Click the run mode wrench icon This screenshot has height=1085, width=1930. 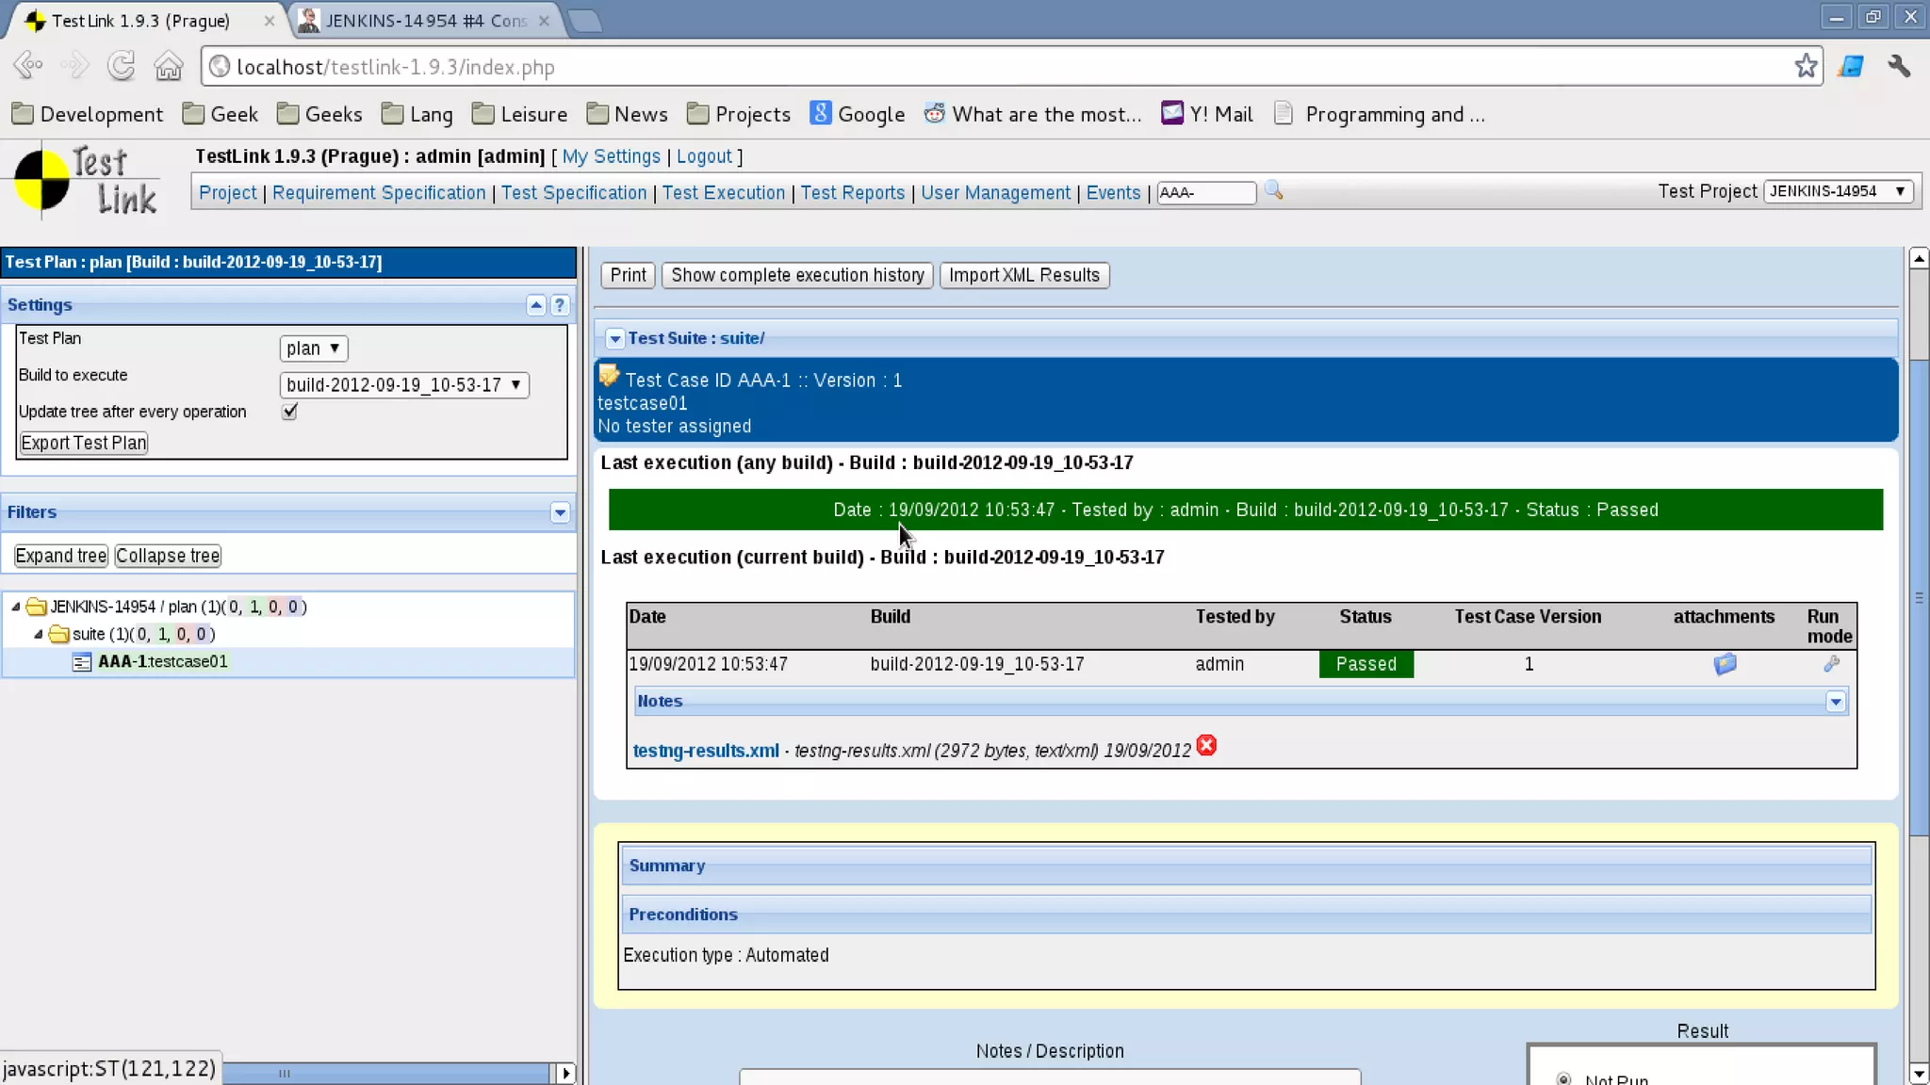pyautogui.click(x=1831, y=664)
